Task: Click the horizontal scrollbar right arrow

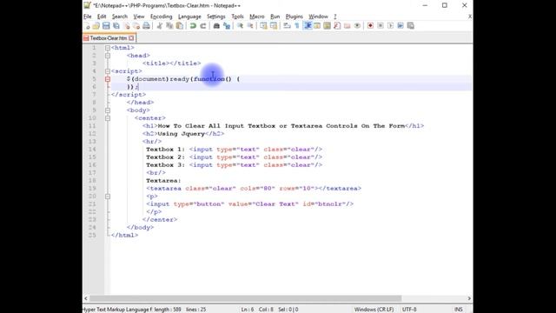Action: (x=469, y=298)
